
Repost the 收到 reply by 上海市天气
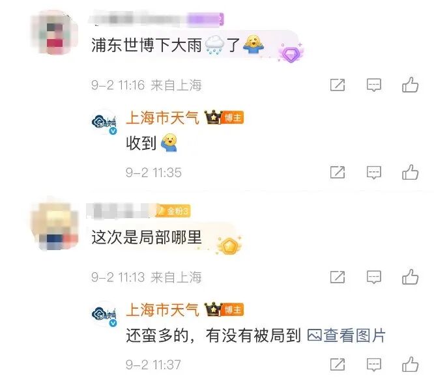[338, 173]
